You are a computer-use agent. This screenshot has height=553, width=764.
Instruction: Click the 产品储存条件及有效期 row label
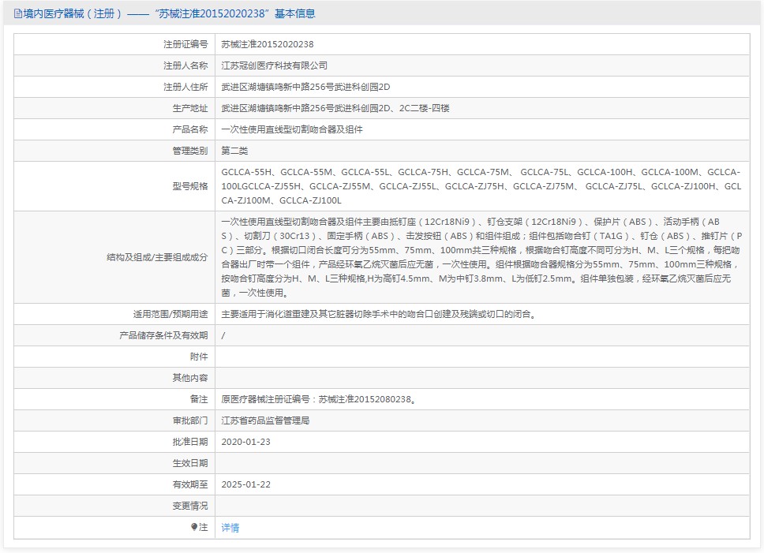[x=163, y=335]
